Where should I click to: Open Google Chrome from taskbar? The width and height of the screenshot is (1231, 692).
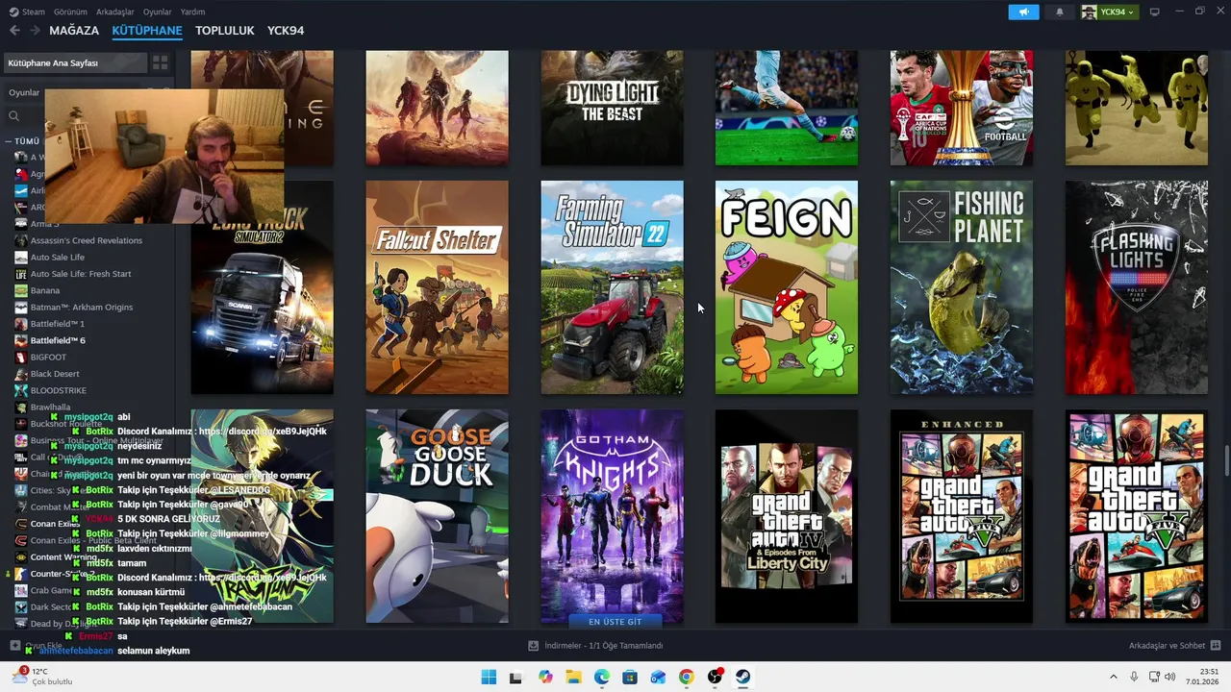click(686, 677)
